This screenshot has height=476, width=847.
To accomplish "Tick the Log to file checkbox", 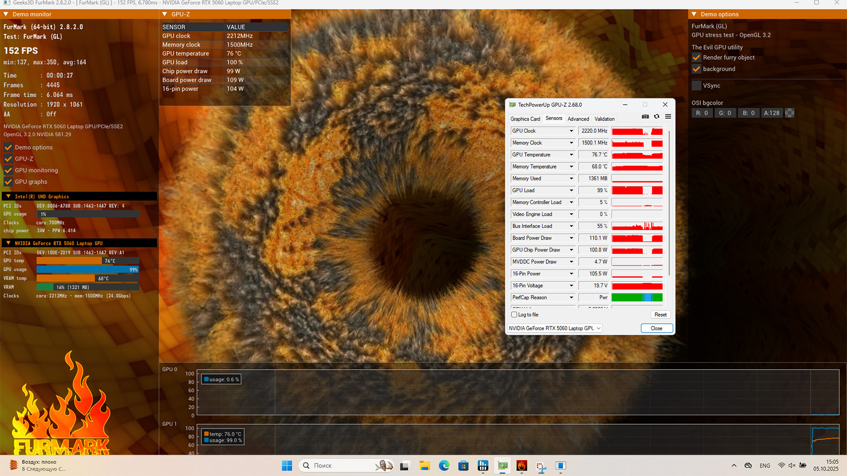I will pyautogui.click(x=514, y=315).
